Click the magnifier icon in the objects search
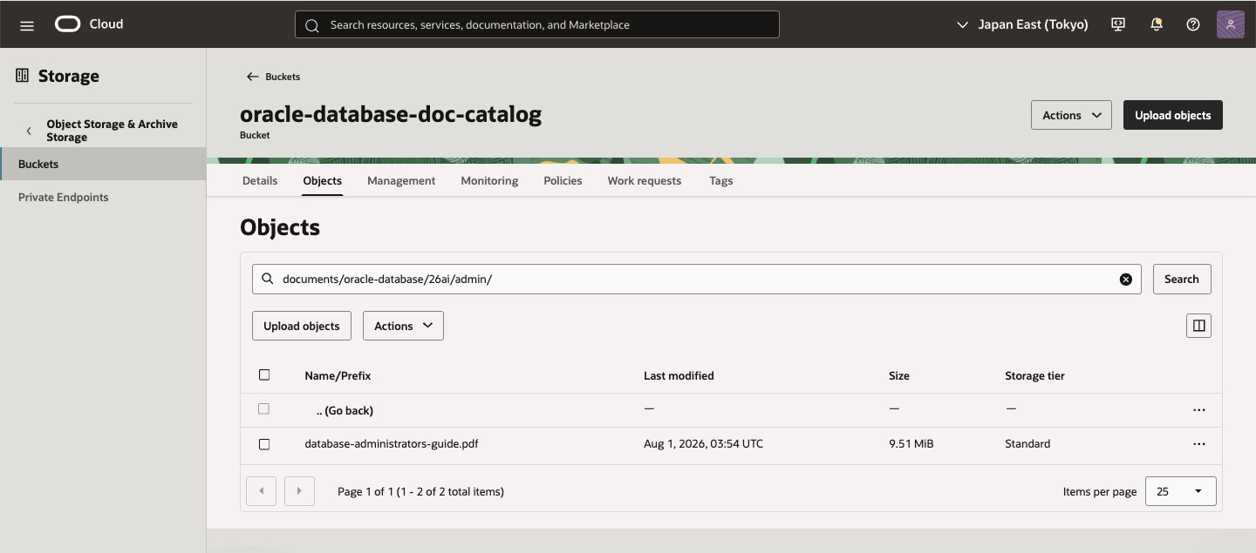 268,280
